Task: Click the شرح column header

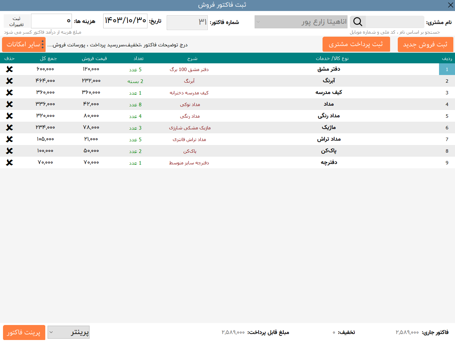Action: 192,58
